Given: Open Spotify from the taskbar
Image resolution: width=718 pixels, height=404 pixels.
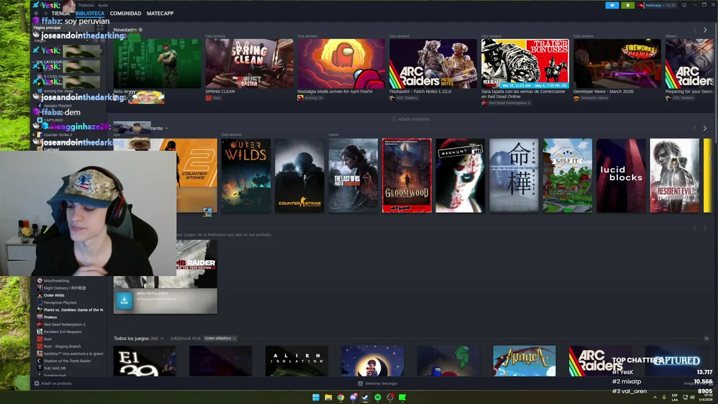Looking at the screenshot, I should 378,397.
